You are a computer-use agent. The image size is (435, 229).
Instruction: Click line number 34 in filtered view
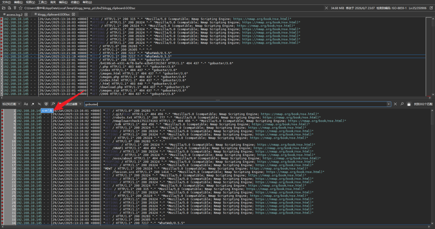pyautogui.click(x=14, y=223)
